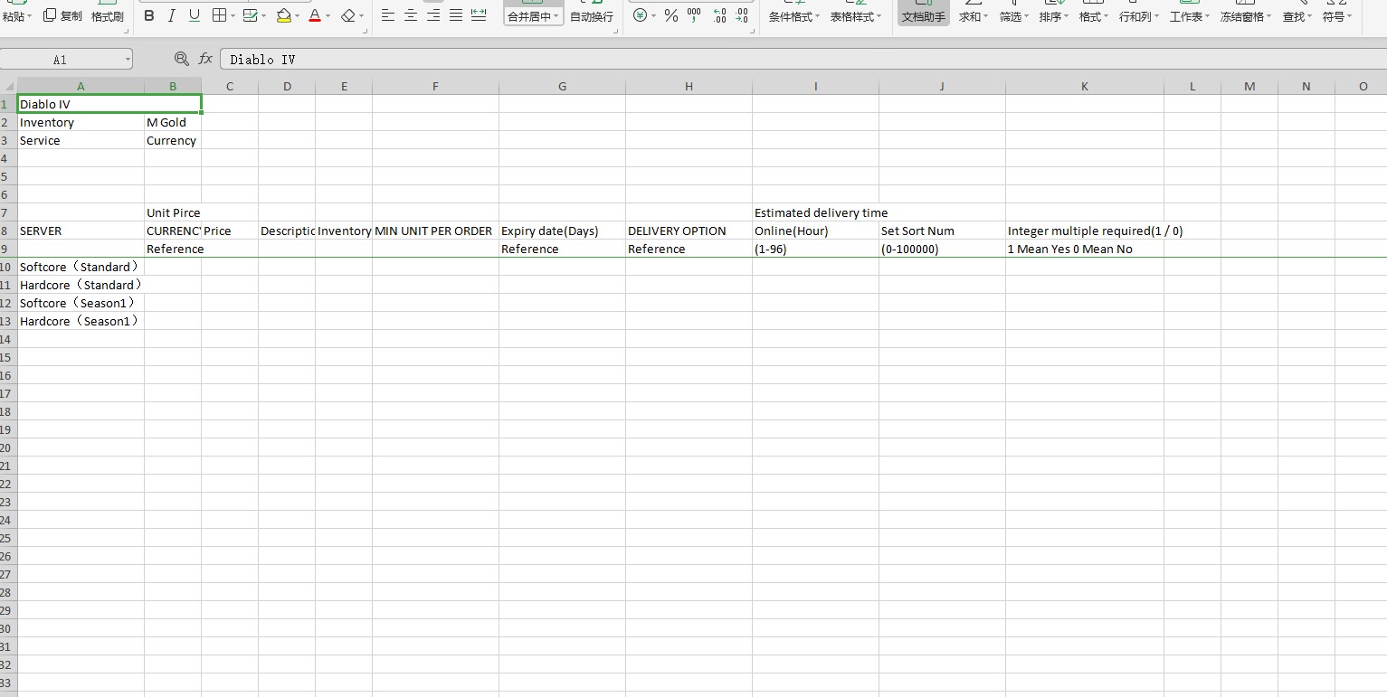Click the borders icon
The width and height of the screenshot is (1387, 697).
point(219,15)
